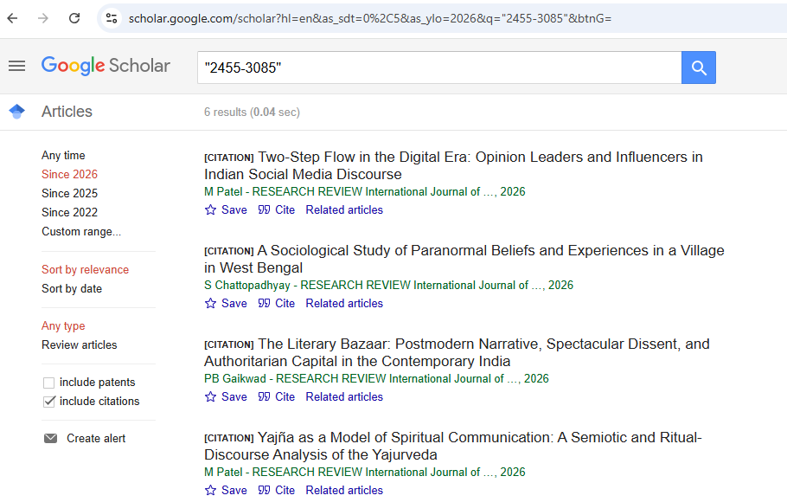This screenshot has height=502, width=787.
Task: Select Sort by date option
Action: [72, 289]
